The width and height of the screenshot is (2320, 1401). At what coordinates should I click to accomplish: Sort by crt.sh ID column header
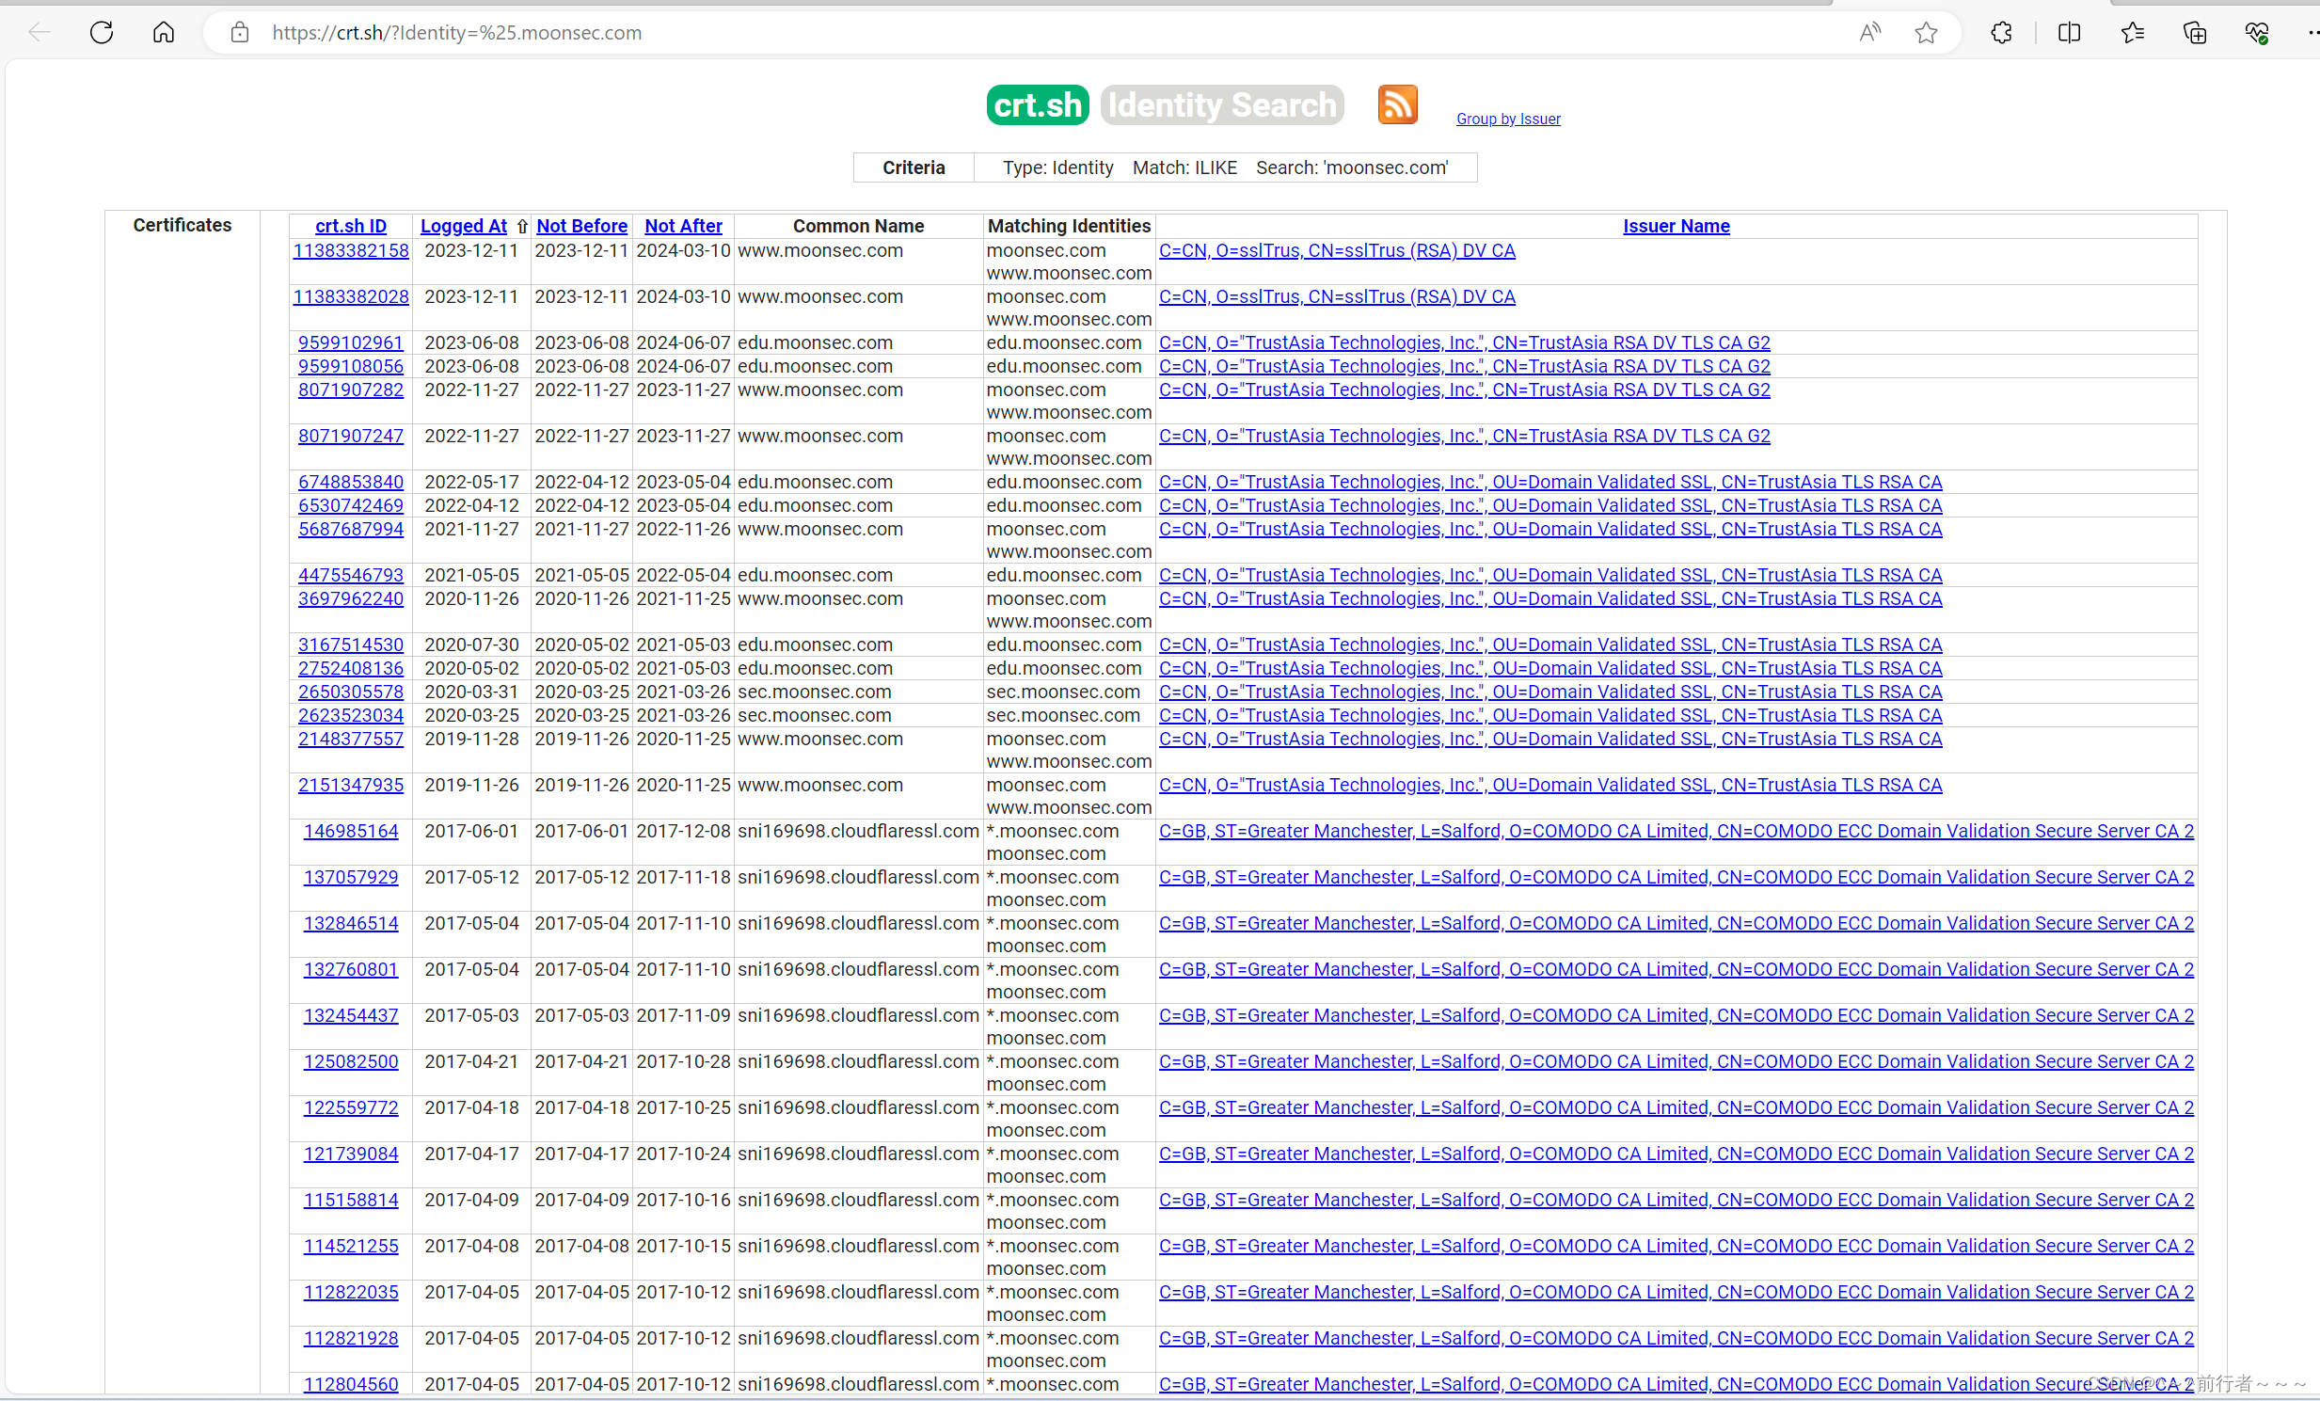click(x=351, y=226)
